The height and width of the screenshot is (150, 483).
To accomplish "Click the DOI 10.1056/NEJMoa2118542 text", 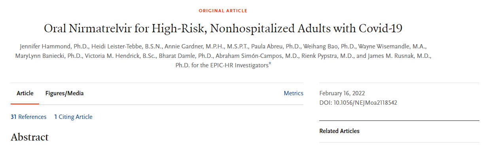I will pyautogui.click(x=358, y=103).
